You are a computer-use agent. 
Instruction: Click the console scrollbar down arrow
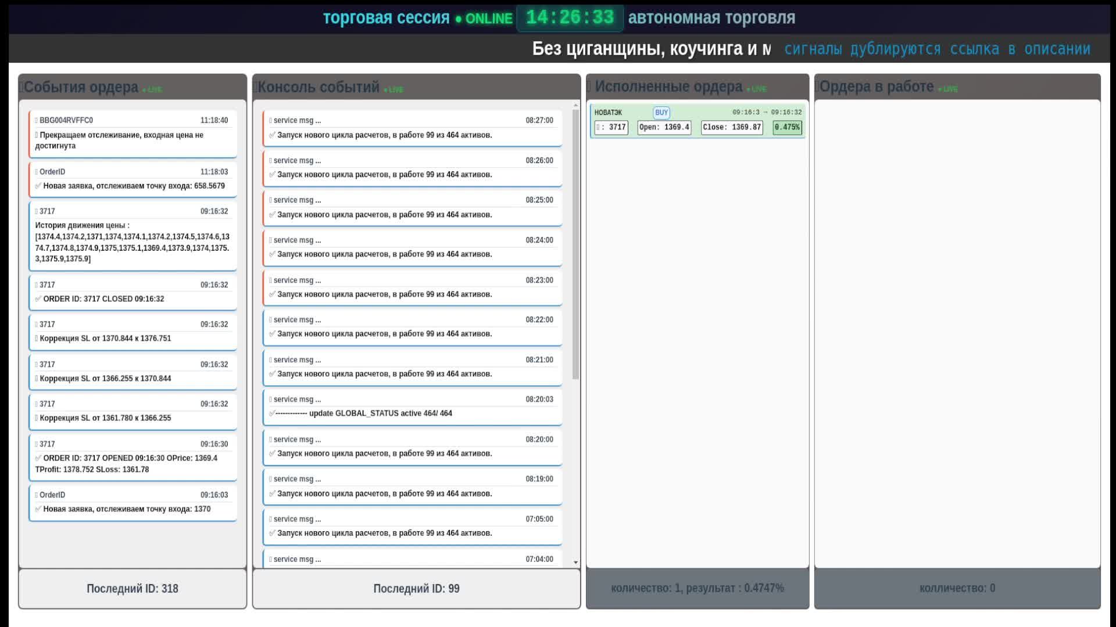(x=575, y=562)
